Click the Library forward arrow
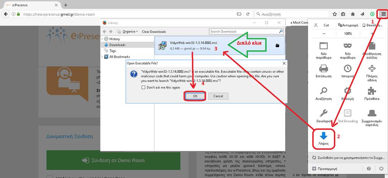This screenshot has width=388, height=178. coord(111,32)
